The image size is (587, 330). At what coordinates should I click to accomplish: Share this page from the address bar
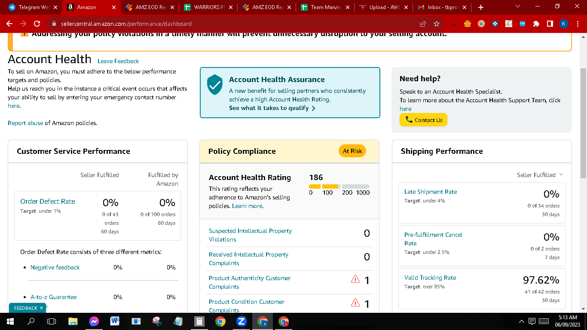(423, 24)
